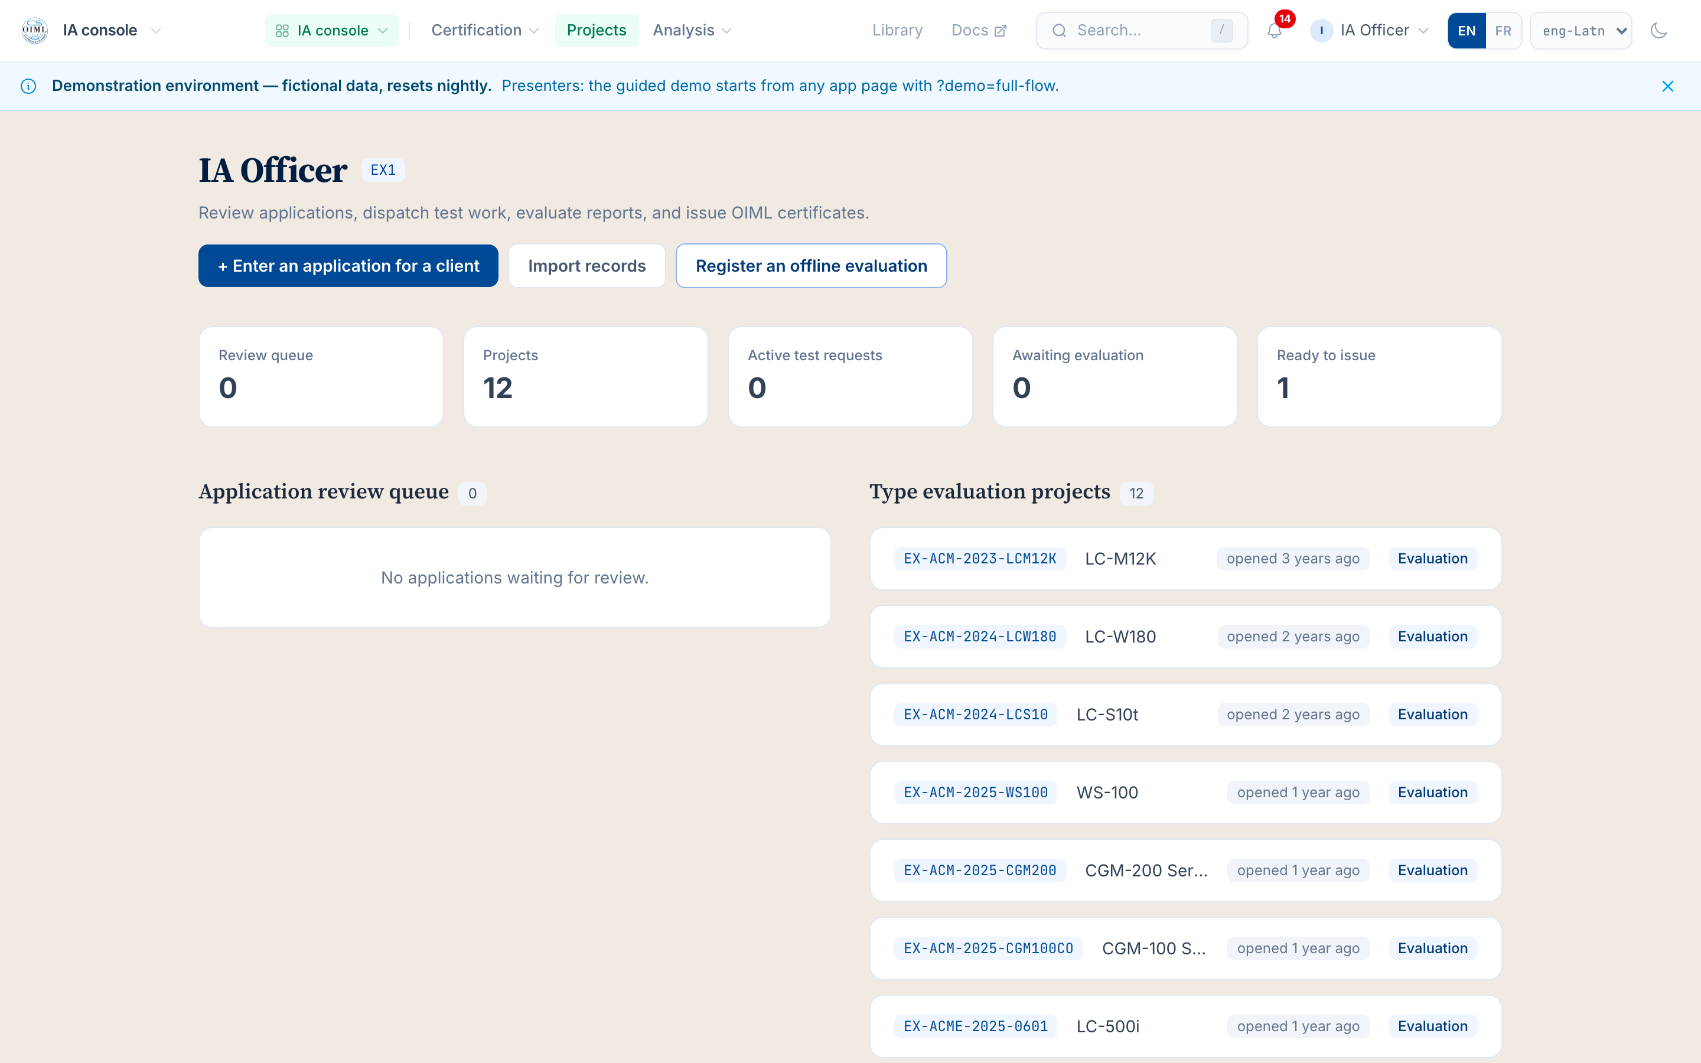This screenshot has height=1063, width=1701.
Task: Click the OIML logo icon
Action: (34, 30)
